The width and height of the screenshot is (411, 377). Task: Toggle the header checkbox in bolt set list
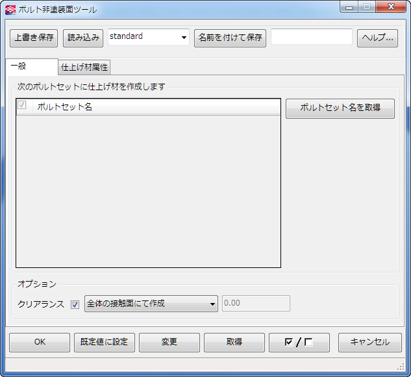pos(22,105)
